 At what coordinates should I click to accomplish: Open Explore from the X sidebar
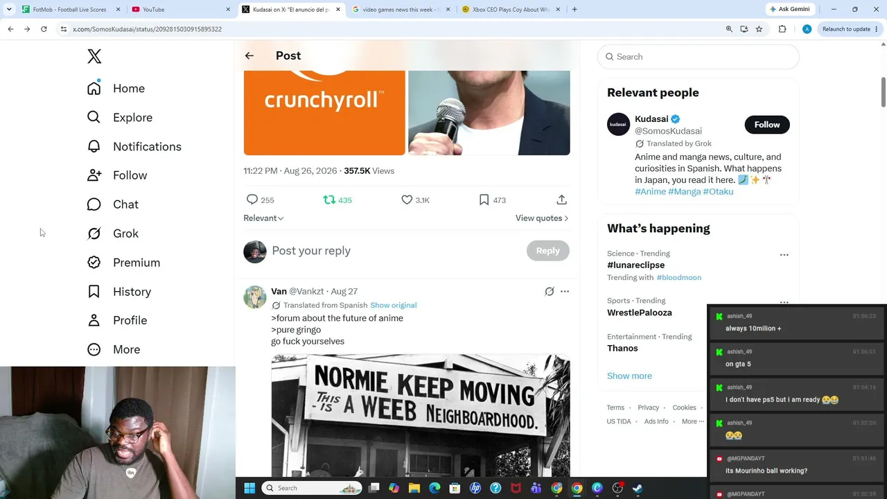(x=119, y=118)
